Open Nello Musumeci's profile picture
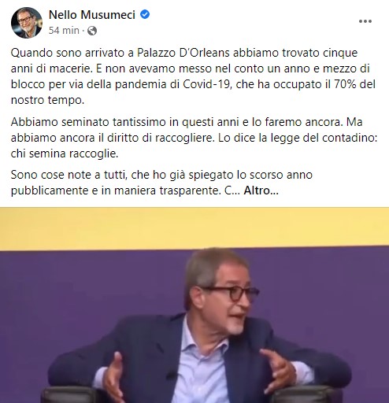Image resolution: width=389 pixels, height=403 pixels. point(27,23)
